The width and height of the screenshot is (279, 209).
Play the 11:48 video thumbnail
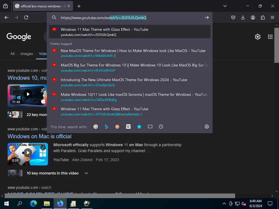click(x=28, y=96)
